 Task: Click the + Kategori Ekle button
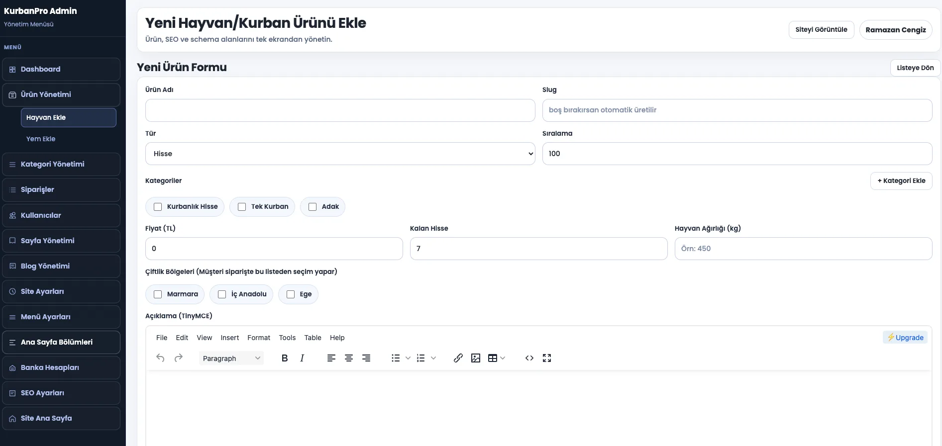tap(901, 181)
